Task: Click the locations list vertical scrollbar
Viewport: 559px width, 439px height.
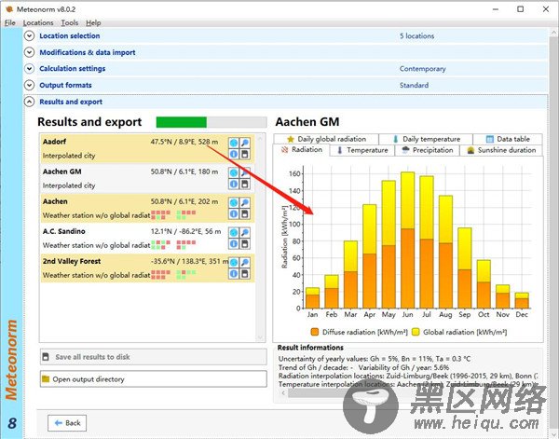Action: coord(260,238)
